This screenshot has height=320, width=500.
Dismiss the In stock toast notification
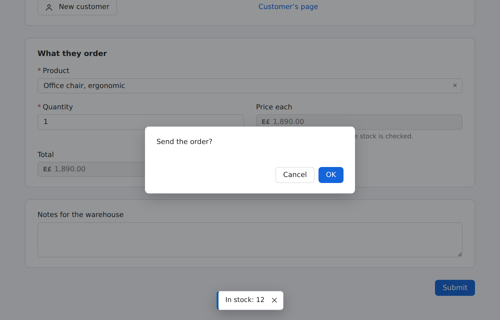pyautogui.click(x=274, y=300)
